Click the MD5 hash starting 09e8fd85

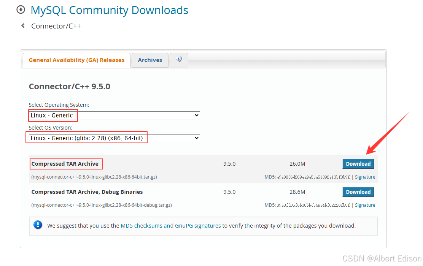tap(313, 205)
